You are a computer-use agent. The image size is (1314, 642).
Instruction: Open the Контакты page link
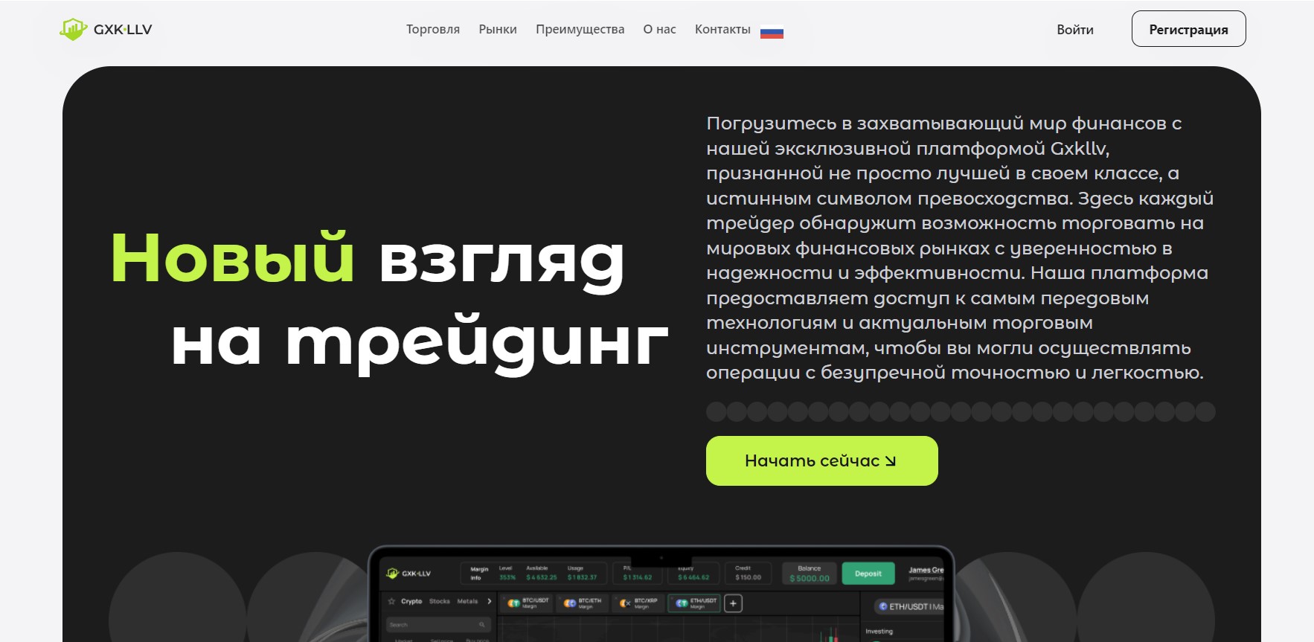point(722,30)
